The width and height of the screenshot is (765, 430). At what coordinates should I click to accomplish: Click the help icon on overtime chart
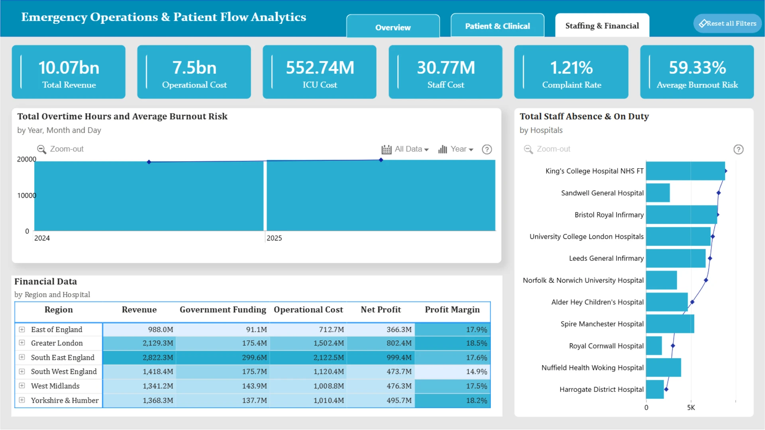coord(486,149)
